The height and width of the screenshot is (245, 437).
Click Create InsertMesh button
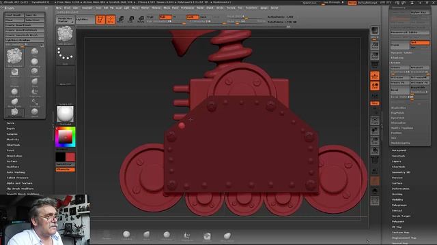pos(25,25)
